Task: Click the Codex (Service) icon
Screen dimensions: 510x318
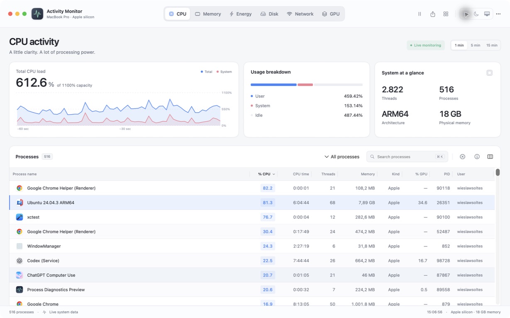Action: click(x=20, y=260)
